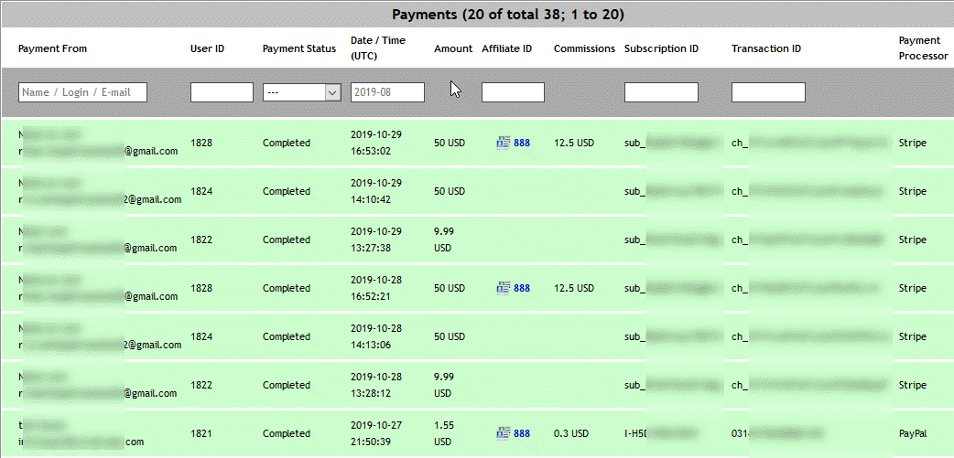954x458 pixels.
Task: Click affiliate icon in the 2019-10-29 16:53:02 row
Action: point(503,143)
